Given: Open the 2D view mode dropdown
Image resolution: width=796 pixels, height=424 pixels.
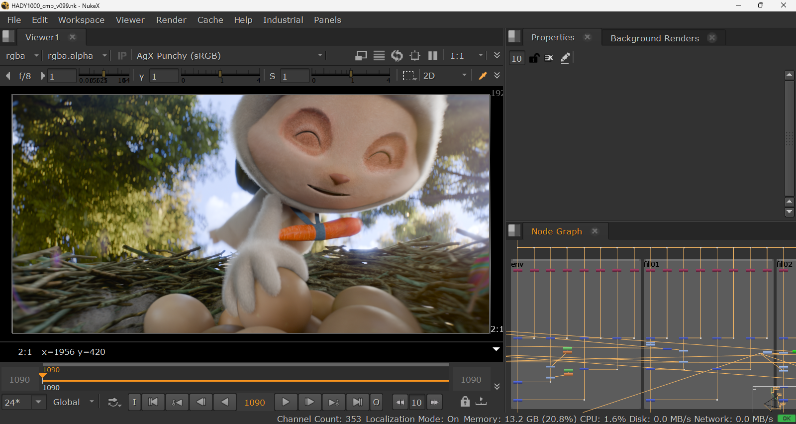Looking at the screenshot, I should pyautogui.click(x=445, y=76).
